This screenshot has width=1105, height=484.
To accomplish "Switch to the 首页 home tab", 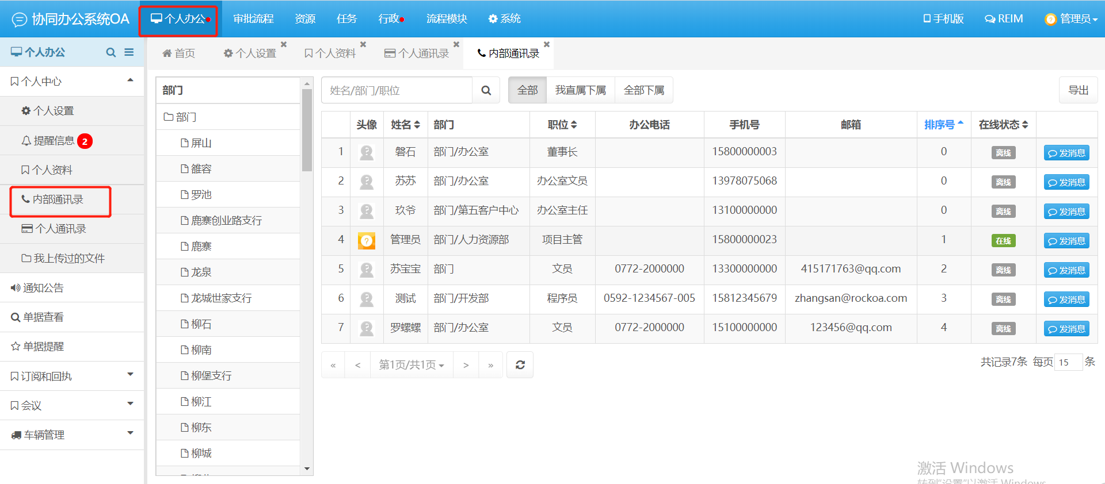I will [178, 53].
